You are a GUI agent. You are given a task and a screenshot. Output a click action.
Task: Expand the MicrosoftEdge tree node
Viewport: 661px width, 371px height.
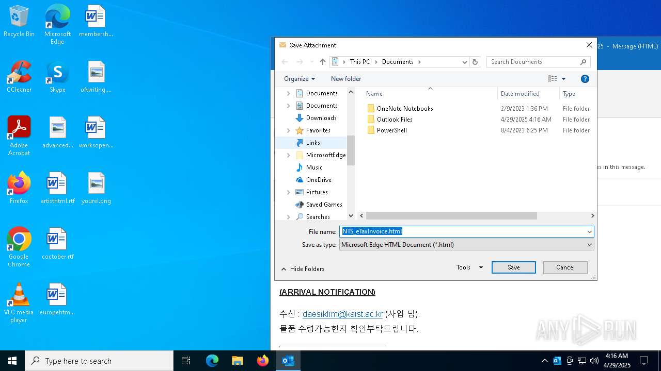tap(289, 155)
